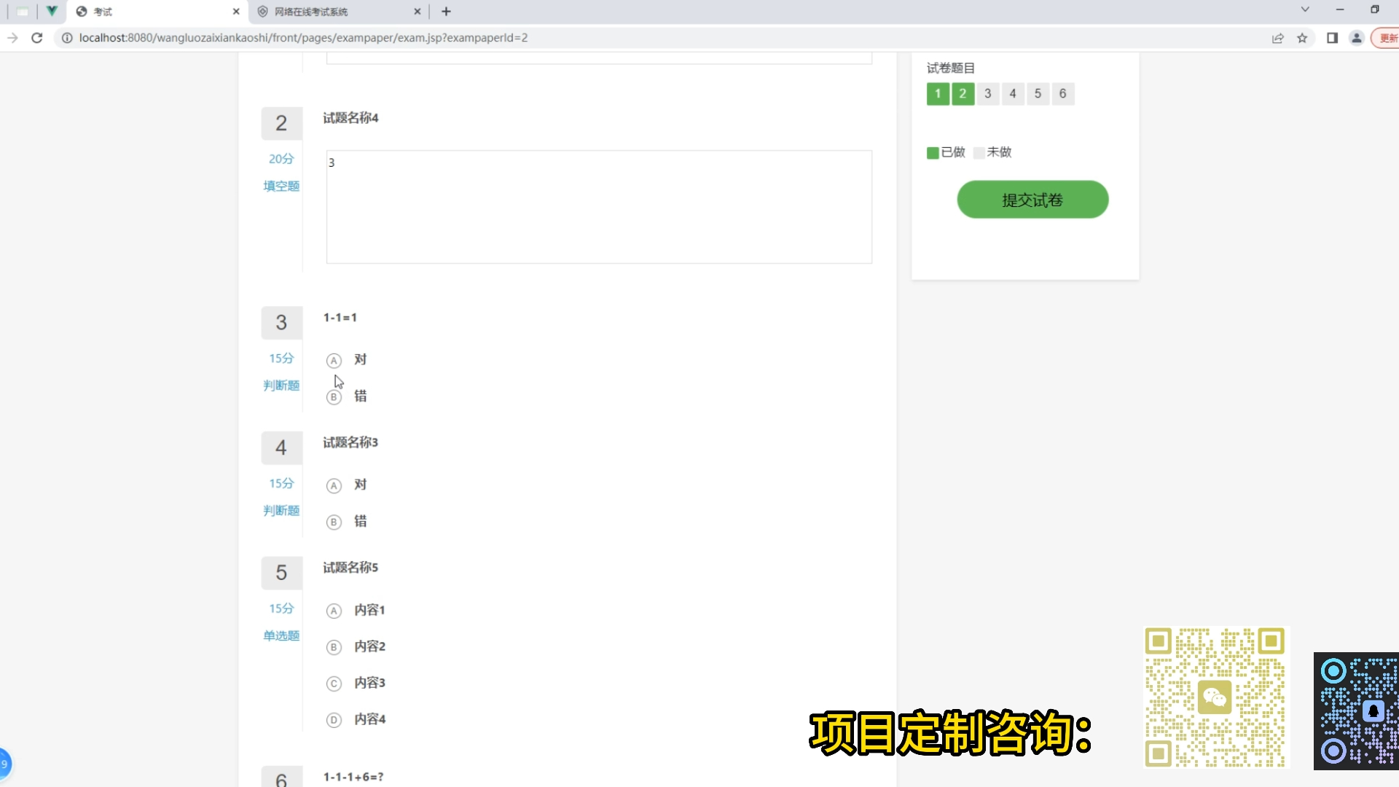Jump to question 6 in navigator

(1062, 94)
